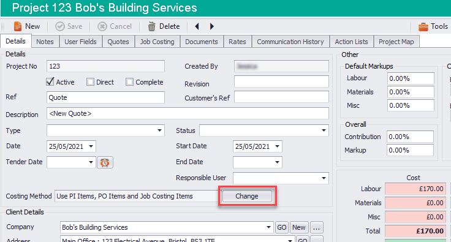The image size is (451, 242).
Task: Click the Total cost value £170.00
Action: [x=415, y=231]
